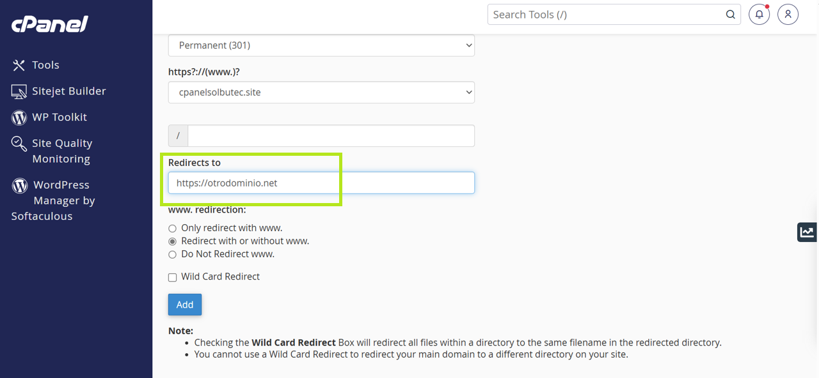
Task: Click the Redirects to URL field
Action: click(321, 183)
